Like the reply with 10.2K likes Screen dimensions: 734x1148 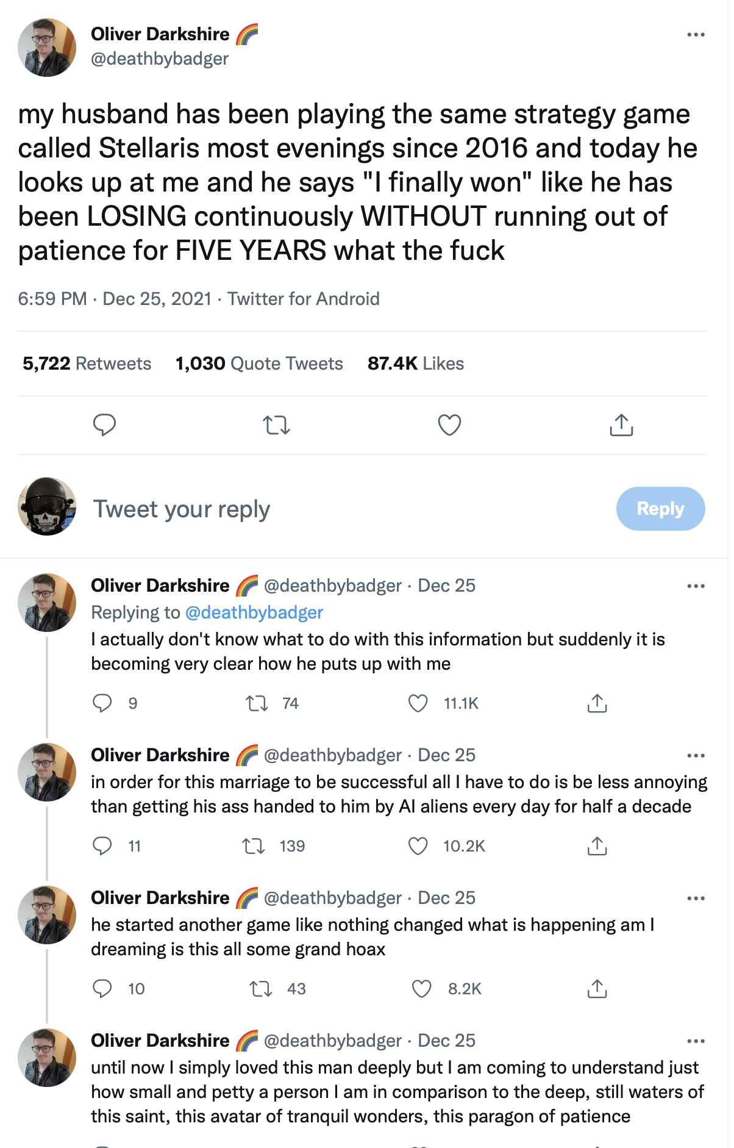click(x=418, y=846)
